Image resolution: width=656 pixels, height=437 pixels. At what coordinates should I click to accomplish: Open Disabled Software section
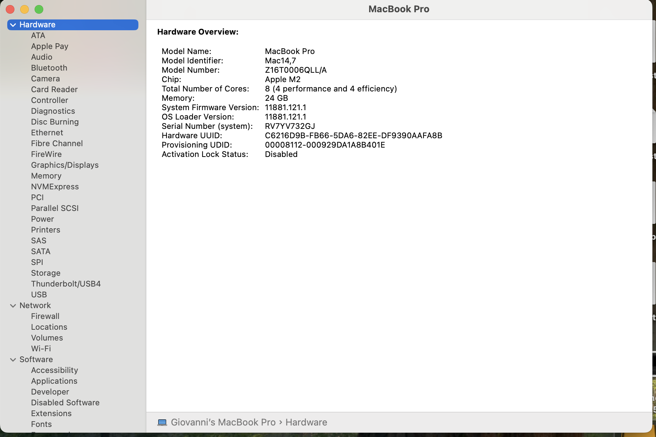tap(65, 403)
